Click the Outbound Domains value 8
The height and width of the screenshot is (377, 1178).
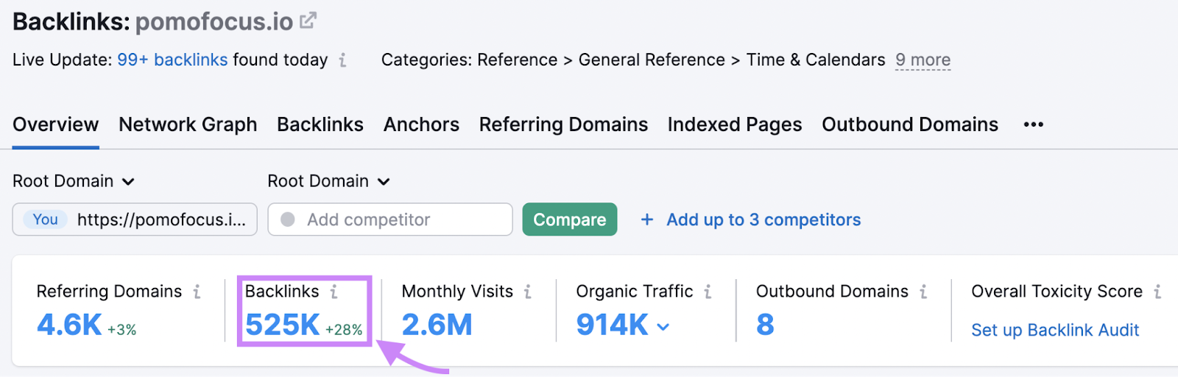click(x=765, y=325)
